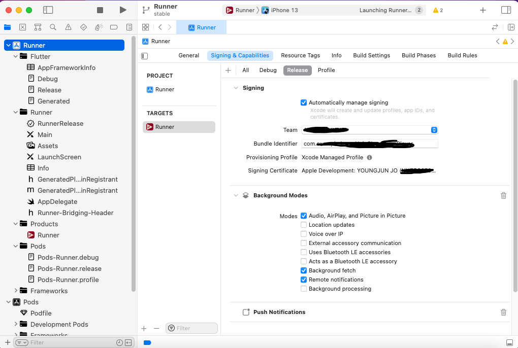Add capability with plus button

[228, 71]
